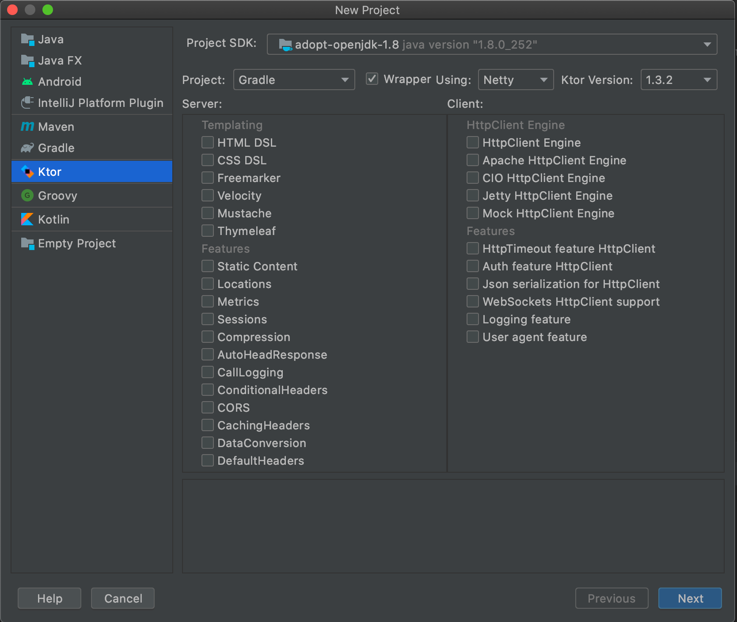Click the green Android robot icon

(27, 82)
